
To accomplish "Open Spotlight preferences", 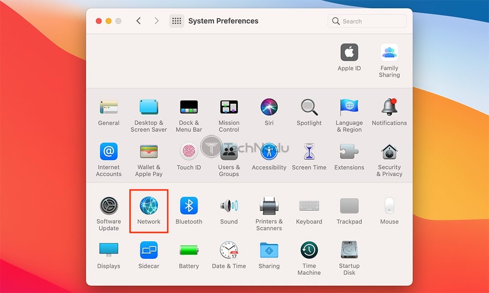I will pyautogui.click(x=309, y=107).
